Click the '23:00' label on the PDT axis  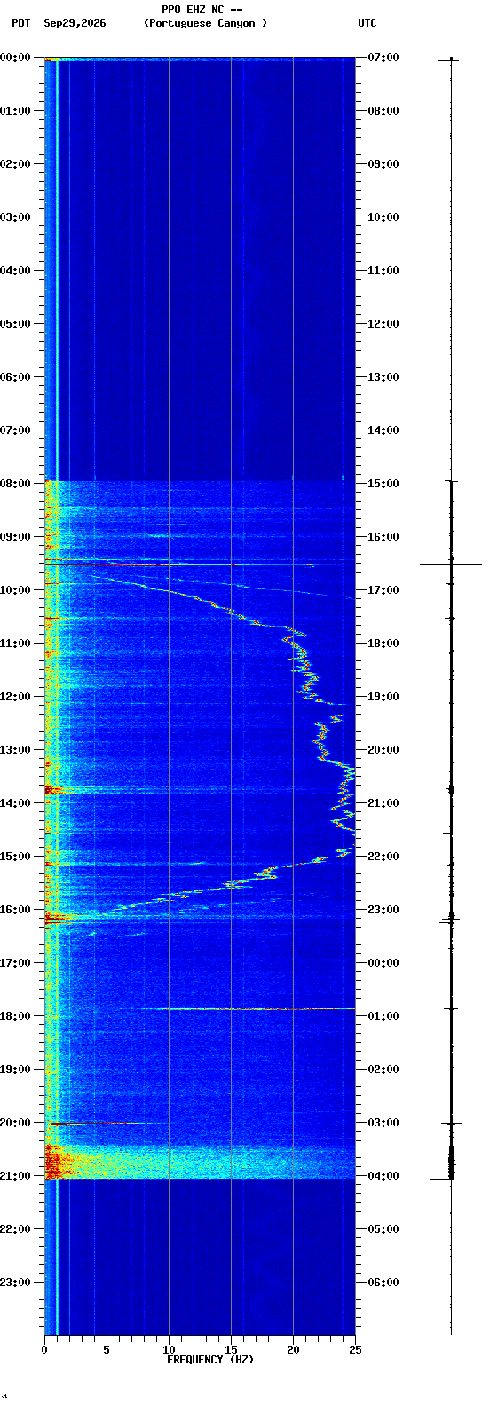[15, 1282]
